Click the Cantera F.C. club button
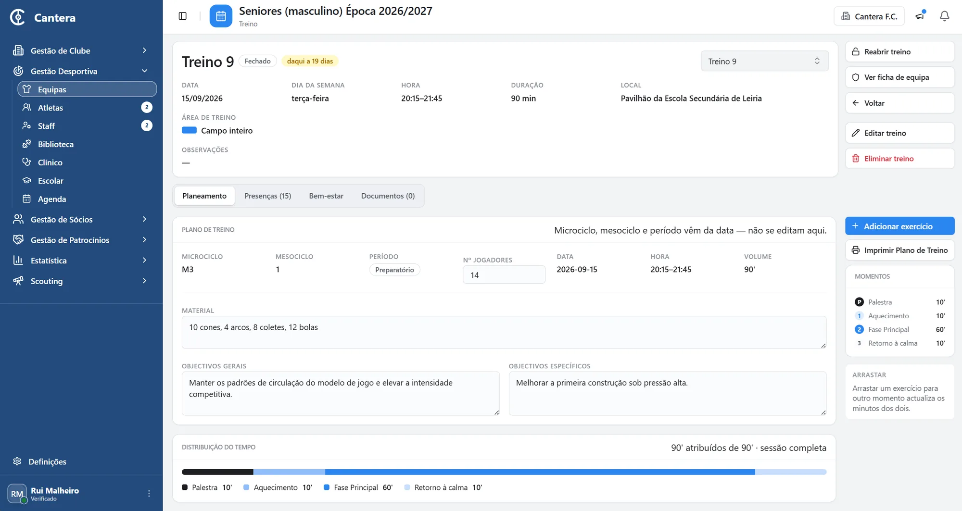 pyautogui.click(x=869, y=16)
